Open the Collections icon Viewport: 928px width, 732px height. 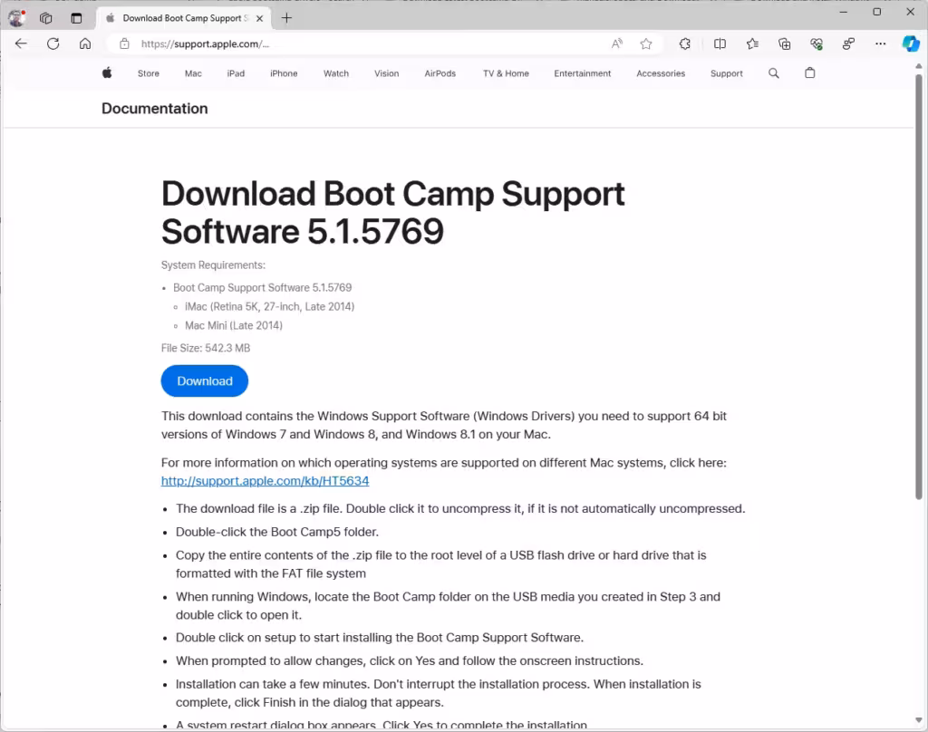tap(784, 43)
